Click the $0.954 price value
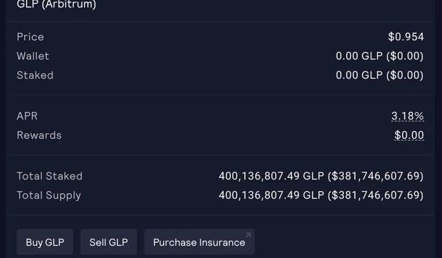 406,37
